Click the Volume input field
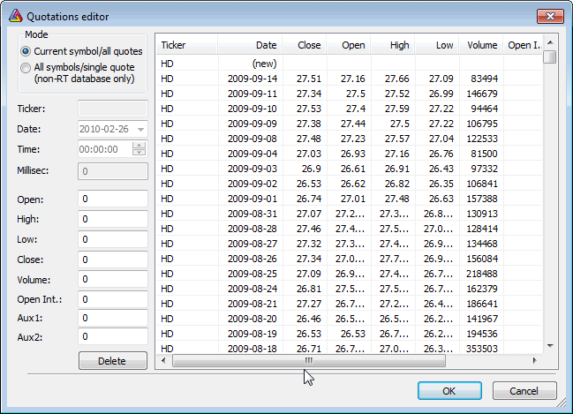 pos(113,280)
